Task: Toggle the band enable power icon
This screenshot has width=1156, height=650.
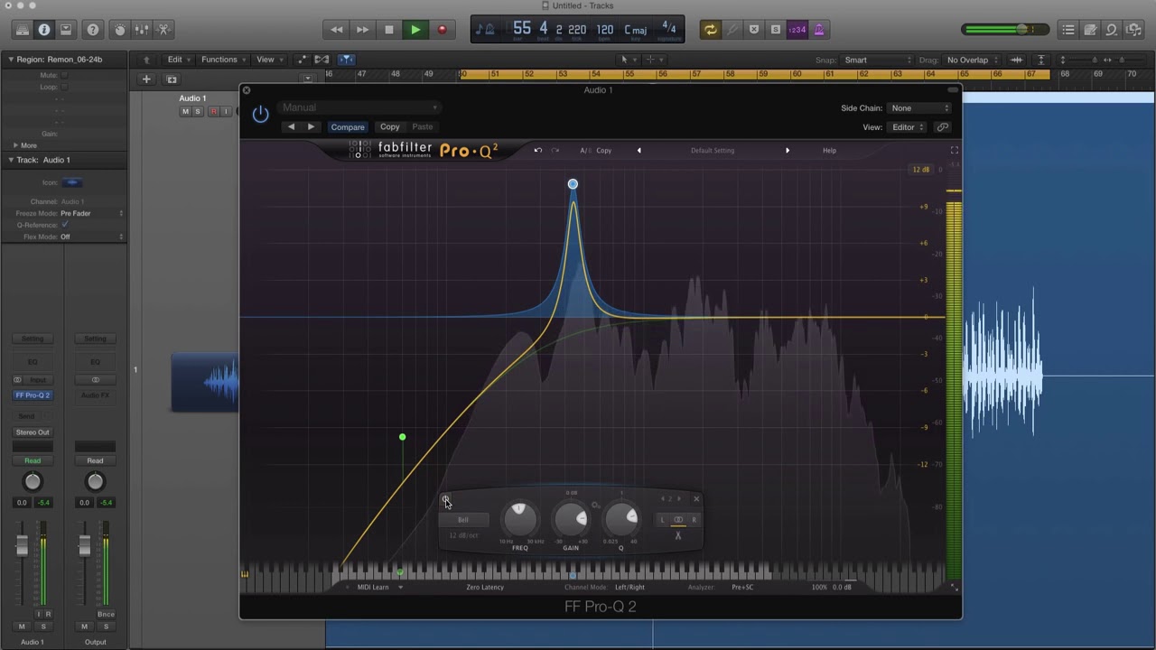Action: pos(445,499)
